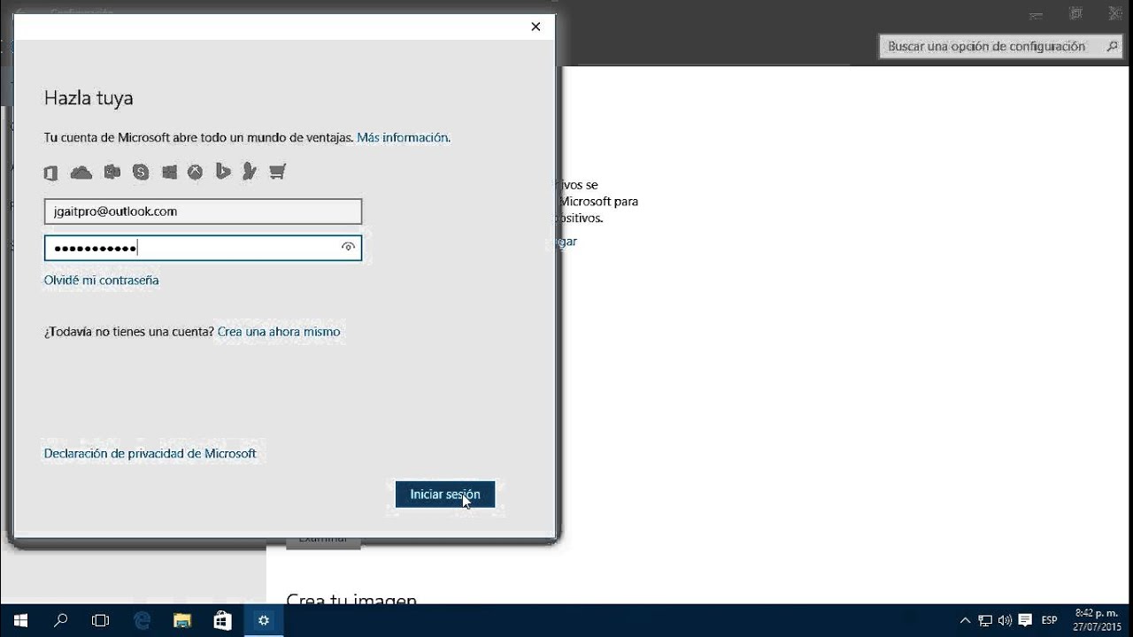Open the Windows Start menu
1133x637 pixels.
point(20,621)
